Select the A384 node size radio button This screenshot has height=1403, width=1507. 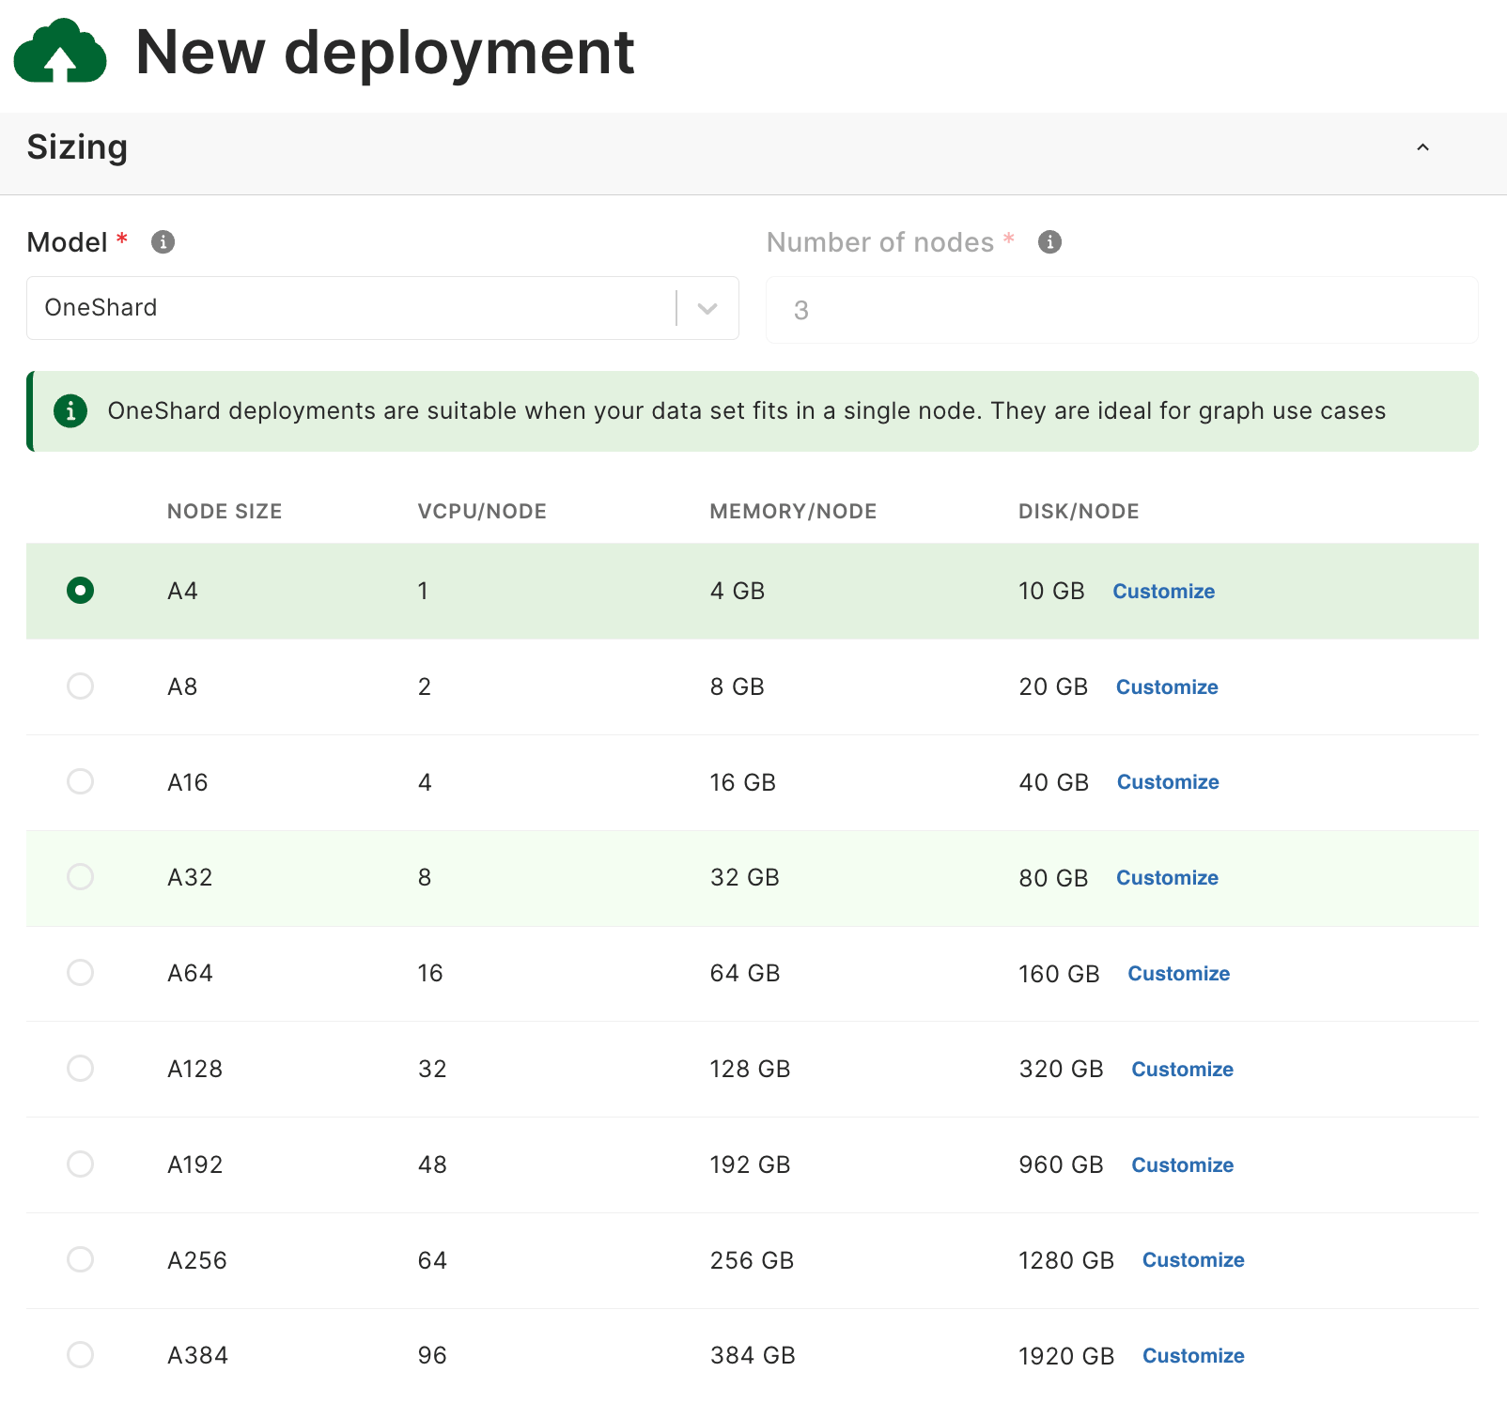pyautogui.click(x=81, y=1355)
